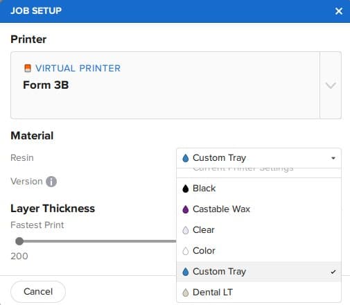The image size is (350, 305).
Task: Close the Job Setup dialog
Action: click(x=339, y=11)
